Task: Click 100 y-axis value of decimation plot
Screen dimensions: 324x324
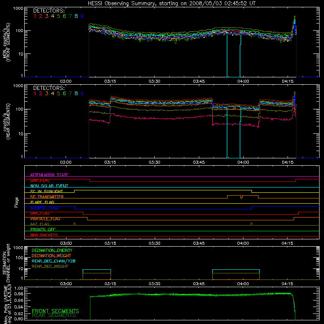Action: click(x=19, y=258)
